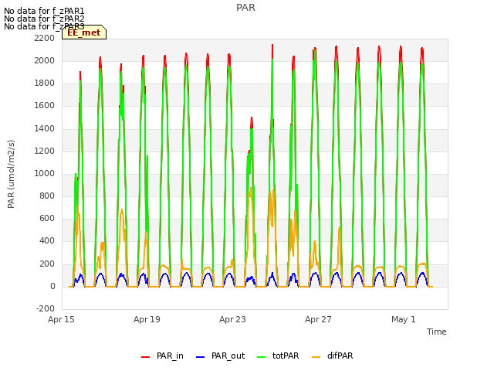The width and height of the screenshot is (494, 371).
Task: Click the totPAR legend label
Action: click(286, 356)
